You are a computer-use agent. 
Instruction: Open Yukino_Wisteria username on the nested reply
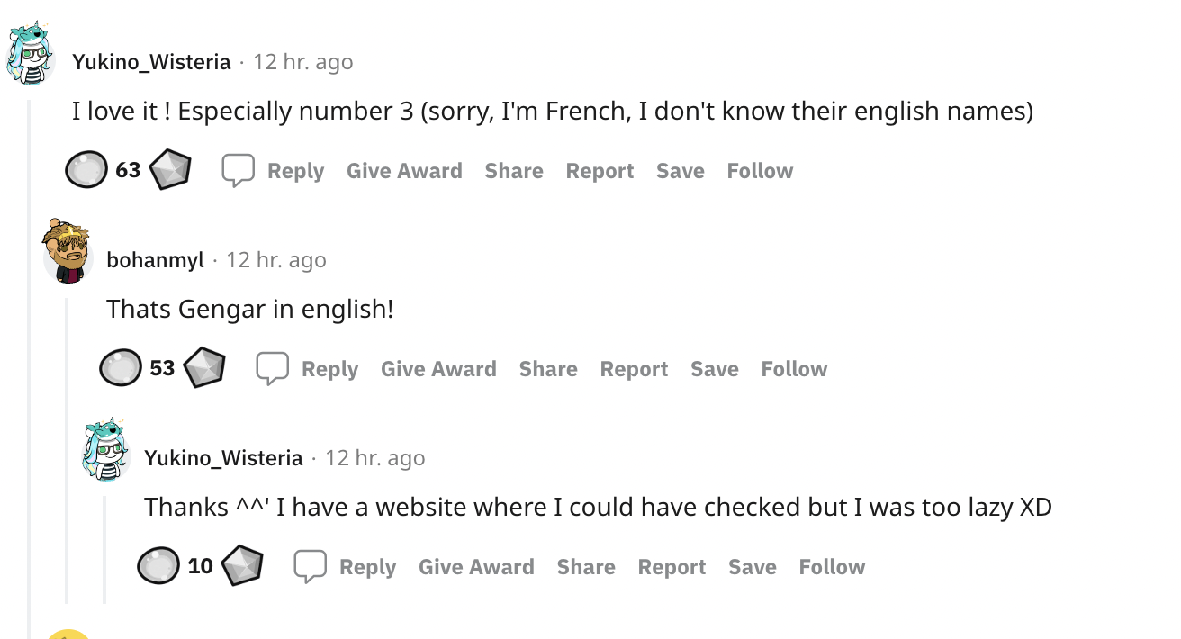[x=223, y=458]
